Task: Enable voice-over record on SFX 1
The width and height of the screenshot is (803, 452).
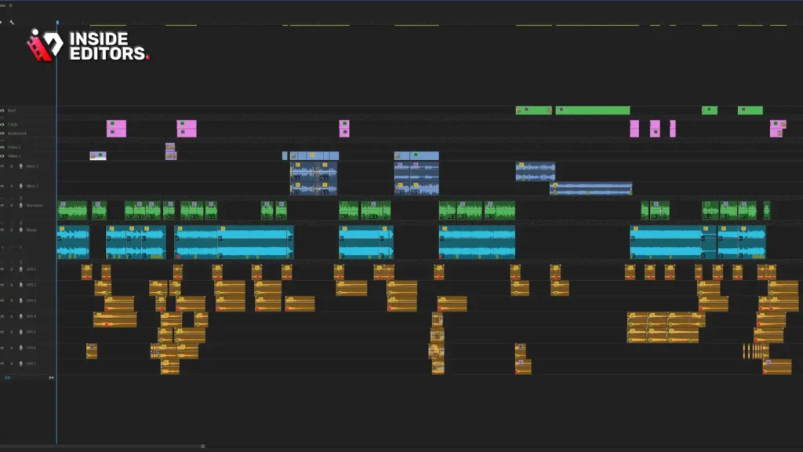Action: coord(20,269)
